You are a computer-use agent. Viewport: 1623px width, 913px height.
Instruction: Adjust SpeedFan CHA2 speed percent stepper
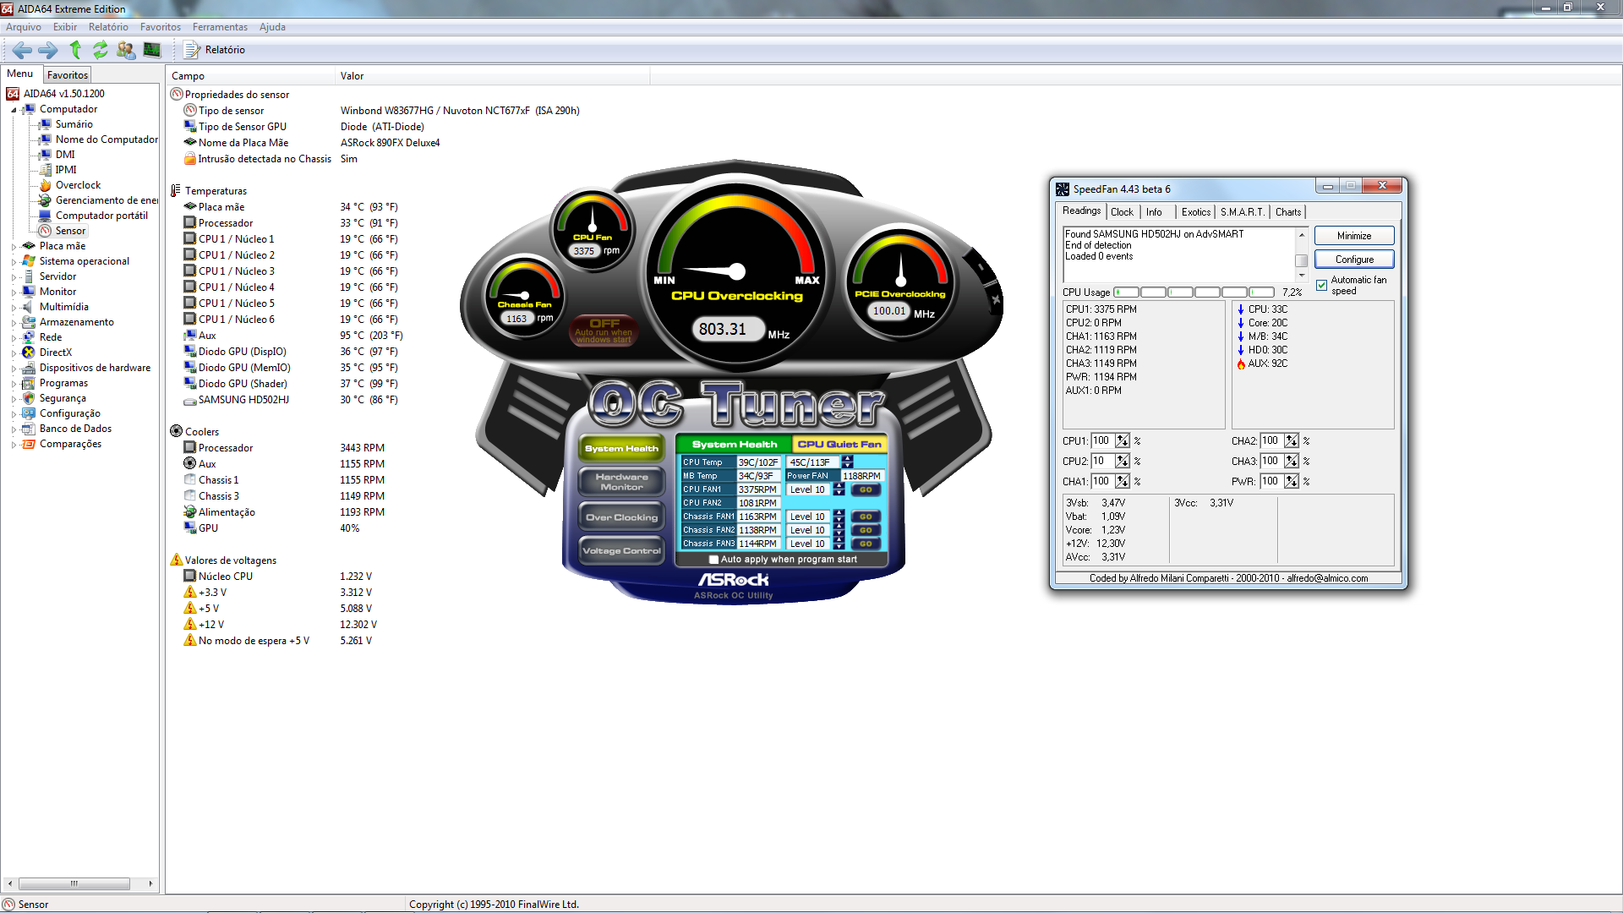click(x=1291, y=441)
